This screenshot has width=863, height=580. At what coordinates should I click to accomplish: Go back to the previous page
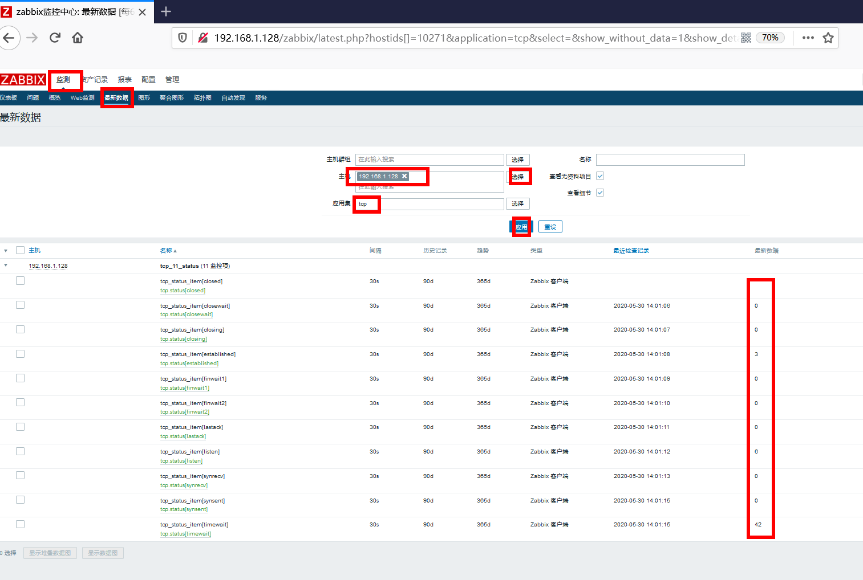9,38
